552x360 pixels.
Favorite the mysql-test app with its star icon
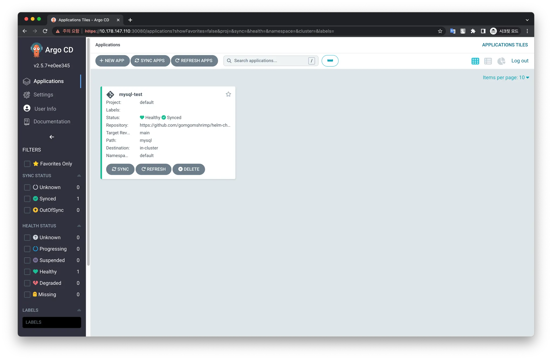click(x=228, y=94)
